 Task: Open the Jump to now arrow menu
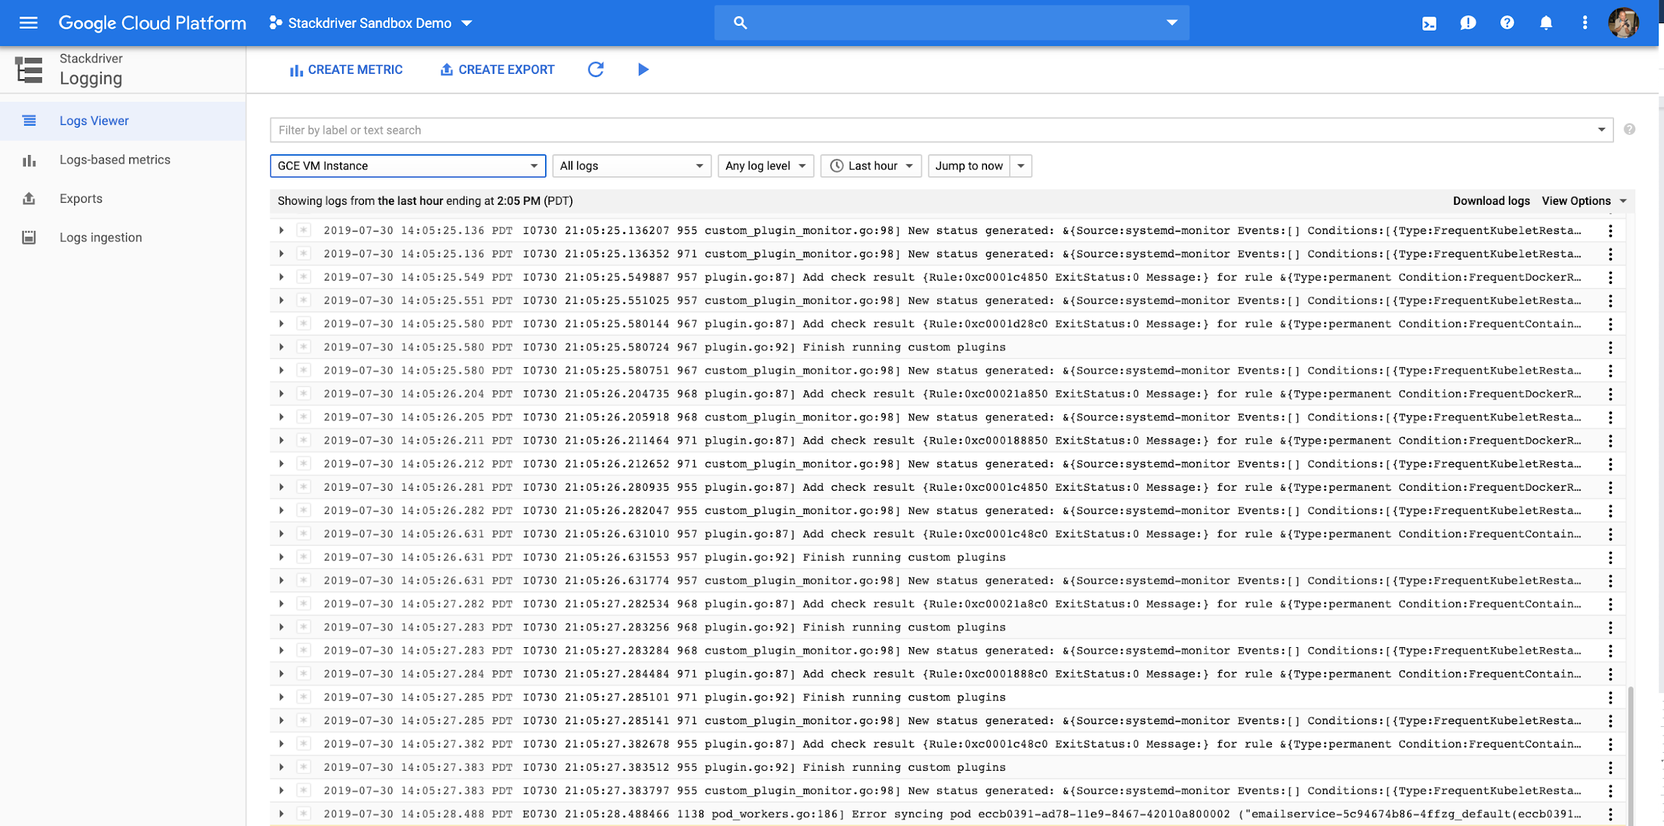(x=1020, y=166)
